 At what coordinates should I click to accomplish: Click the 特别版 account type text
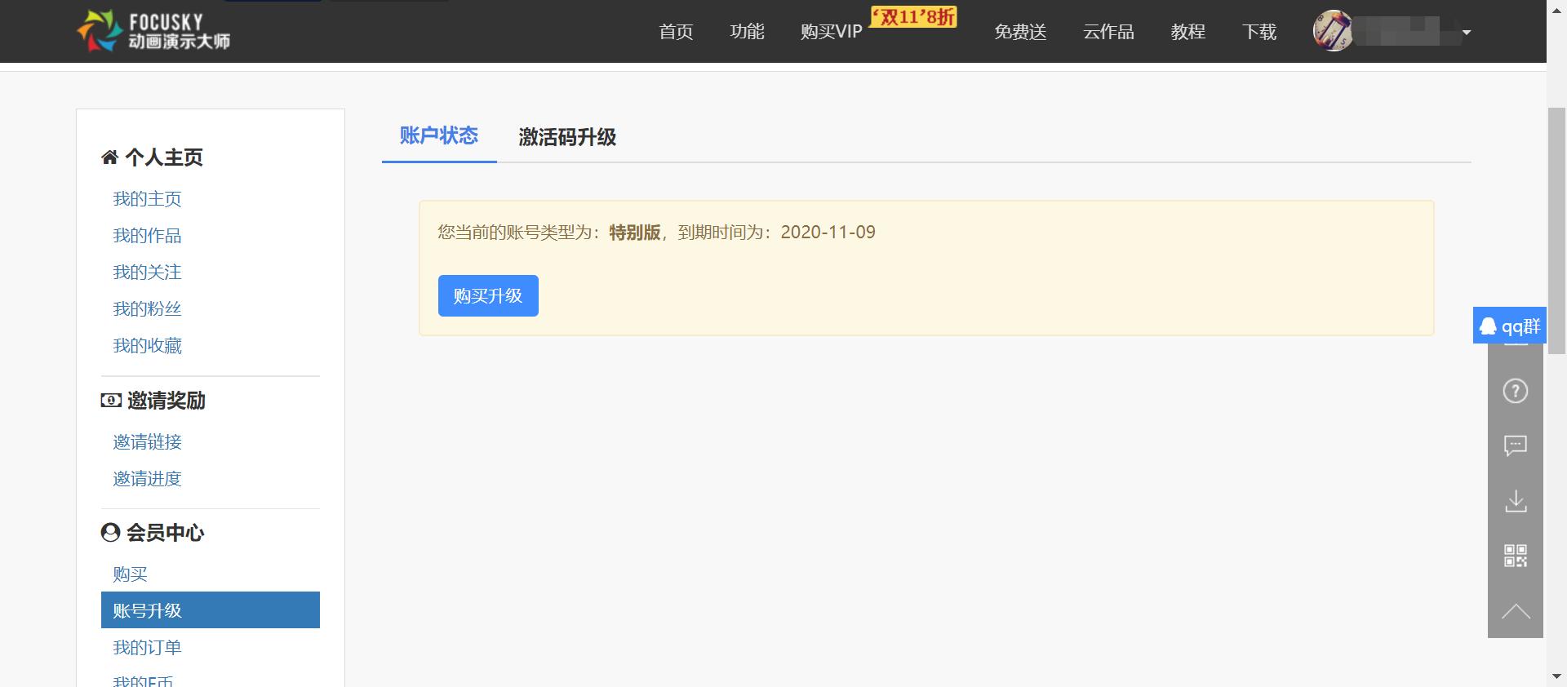click(635, 233)
